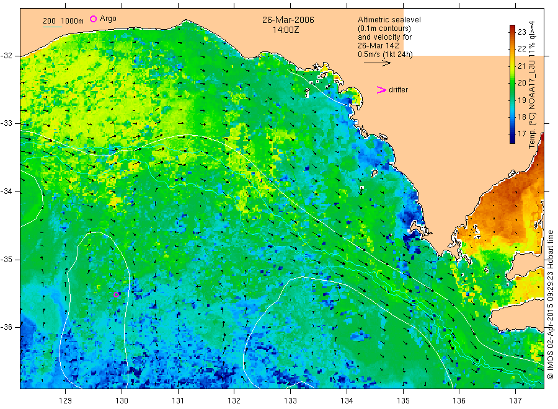
Task: Click the temperature color bar
Action: tap(512, 84)
